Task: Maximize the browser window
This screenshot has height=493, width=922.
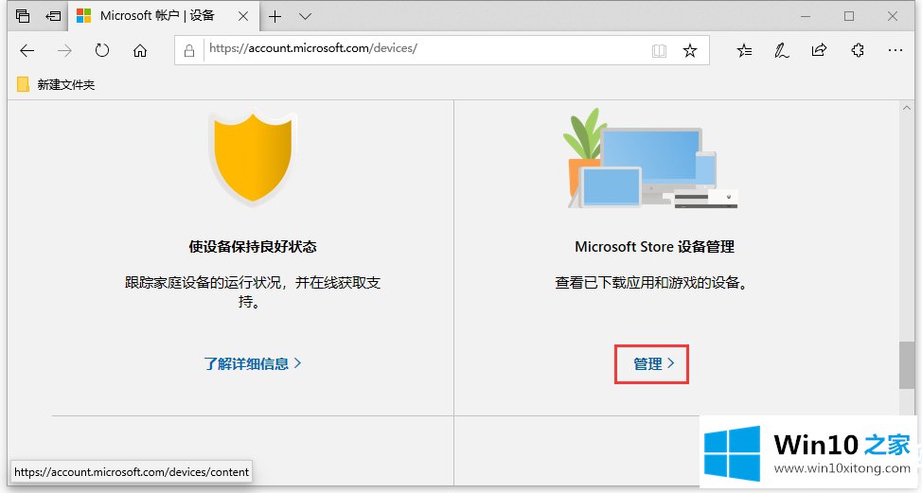Action: coord(849,16)
